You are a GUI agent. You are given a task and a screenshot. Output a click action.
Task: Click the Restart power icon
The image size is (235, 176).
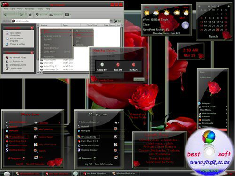133,64
